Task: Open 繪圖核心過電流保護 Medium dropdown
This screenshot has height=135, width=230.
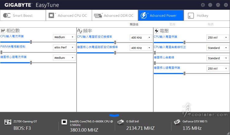Action: 64,58
